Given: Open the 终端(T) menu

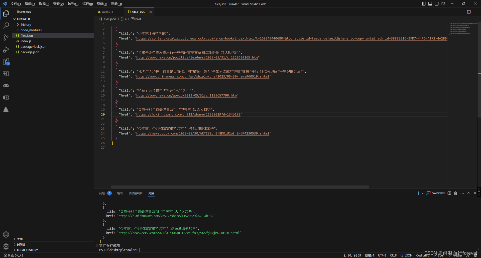Looking at the screenshot, I should pos(102,4).
